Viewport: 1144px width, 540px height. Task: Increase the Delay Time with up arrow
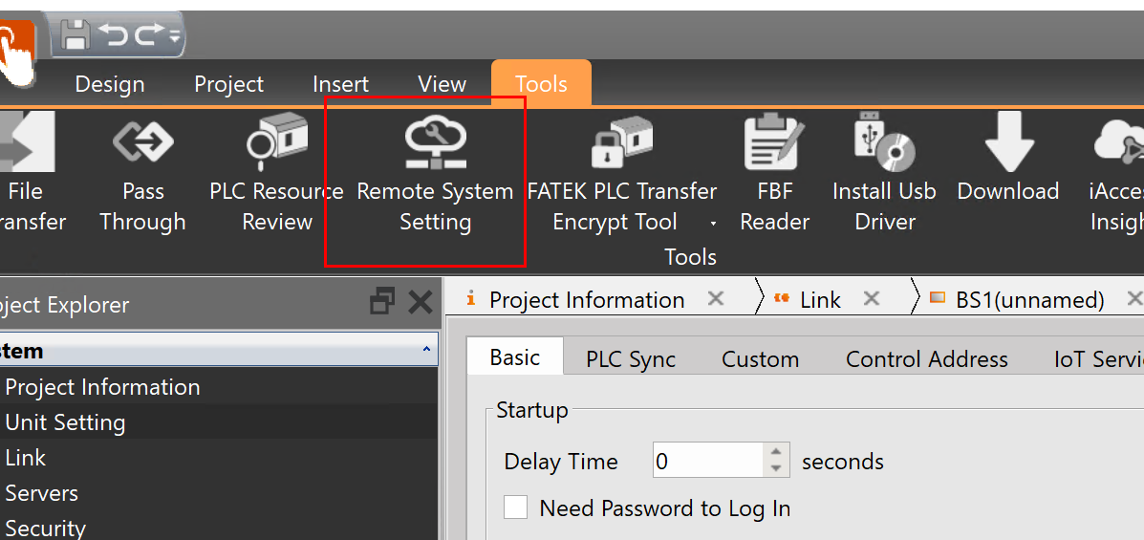776,453
